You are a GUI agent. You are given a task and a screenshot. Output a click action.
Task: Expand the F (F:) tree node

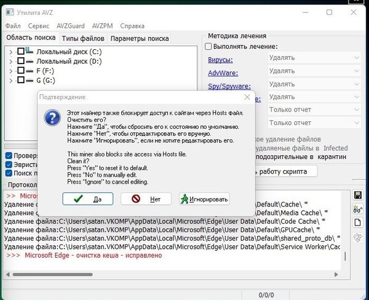pyautogui.click(x=11, y=71)
